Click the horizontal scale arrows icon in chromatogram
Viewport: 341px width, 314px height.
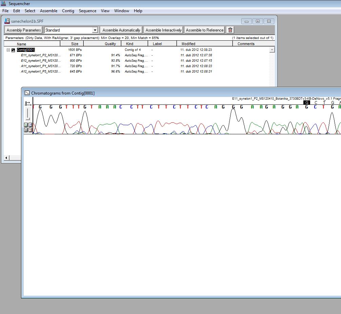pyautogui.click(x=28, y=103)
